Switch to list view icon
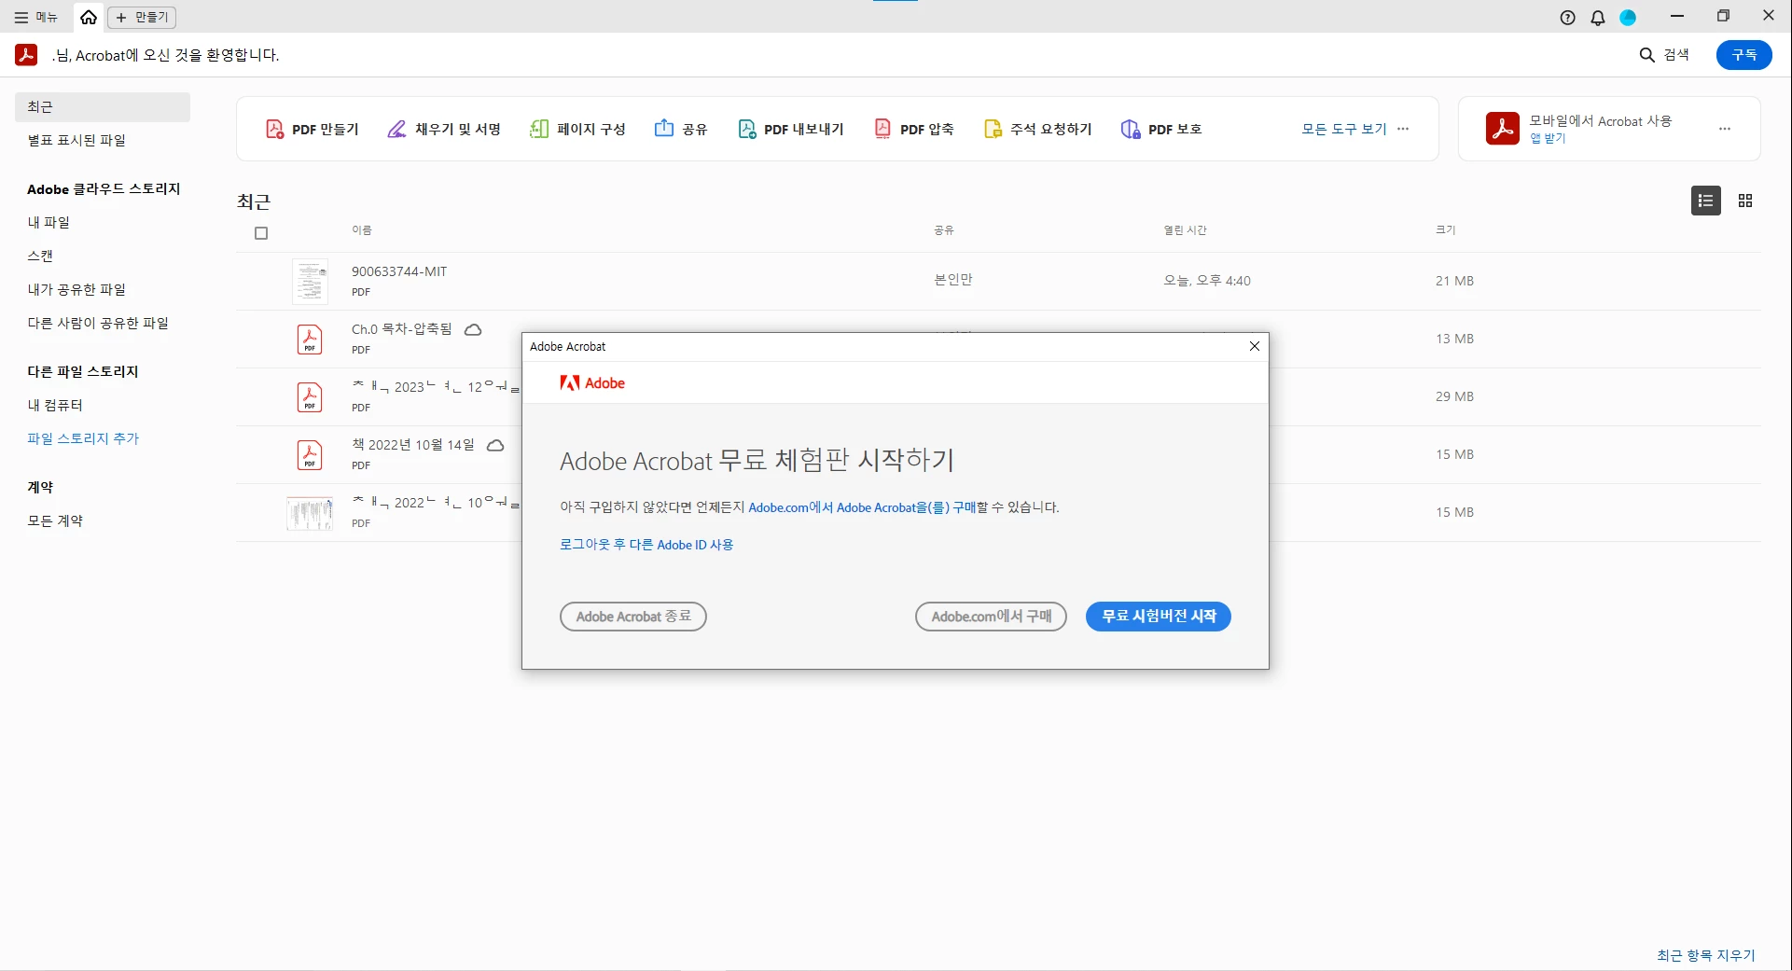1792x971 pixels. click(x=1705, y=201)
